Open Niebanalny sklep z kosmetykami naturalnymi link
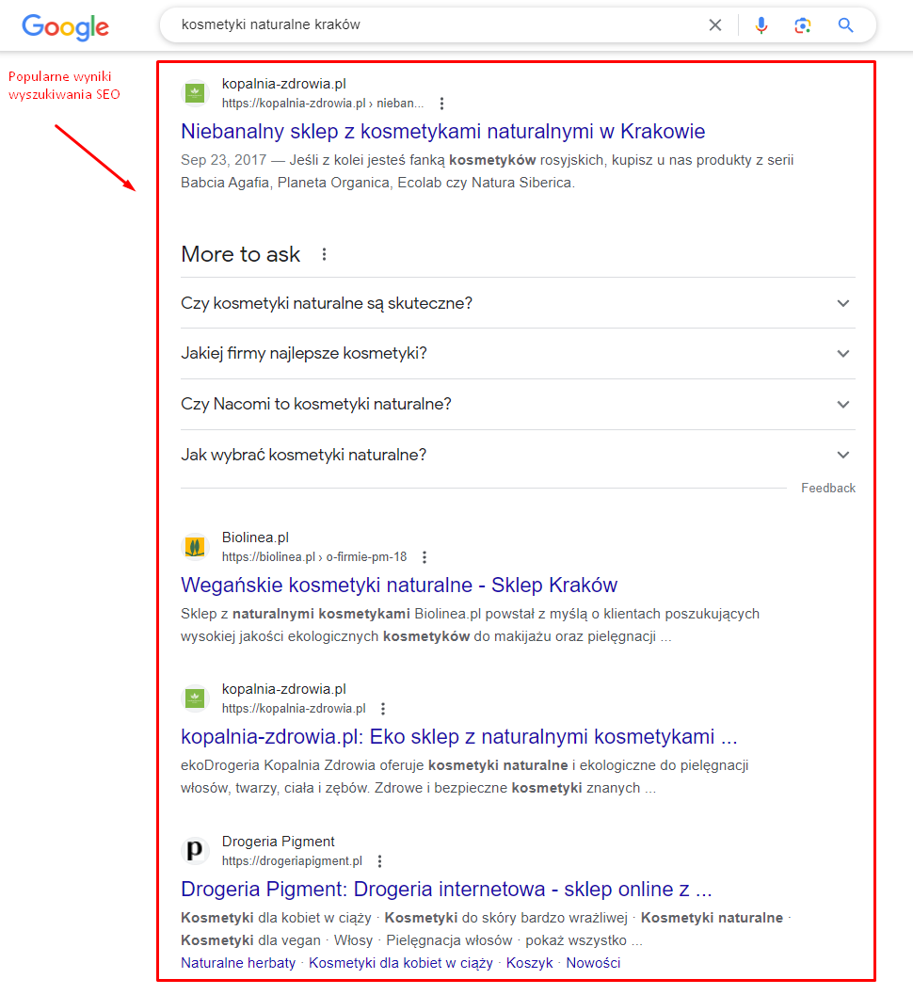 click(x=443, y=132)
